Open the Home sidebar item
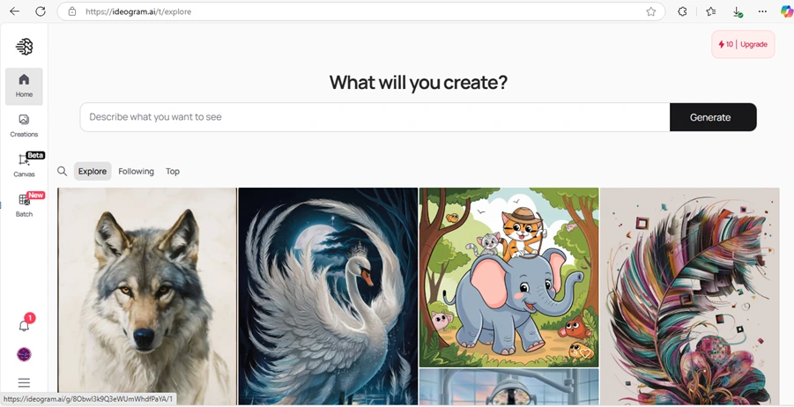The height and width of the screenshot is (407, 794). tap(24, 86)
